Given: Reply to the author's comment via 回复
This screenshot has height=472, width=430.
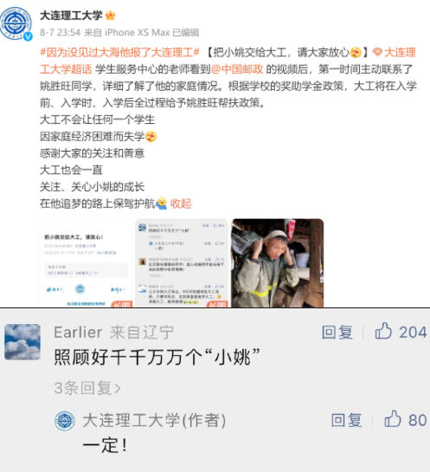Looking at the screenshot, I should [x=346, y=420].
